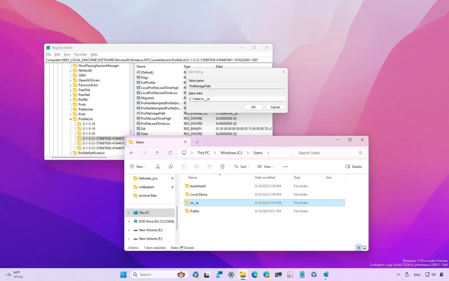Viewport: 449px width, 281px height.
Task: Select the Cut icon in File Explorer toolbar
Action: (x=158, y=166)
